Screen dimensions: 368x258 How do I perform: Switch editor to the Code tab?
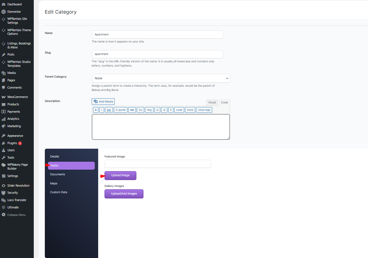[x=224, y=103]
